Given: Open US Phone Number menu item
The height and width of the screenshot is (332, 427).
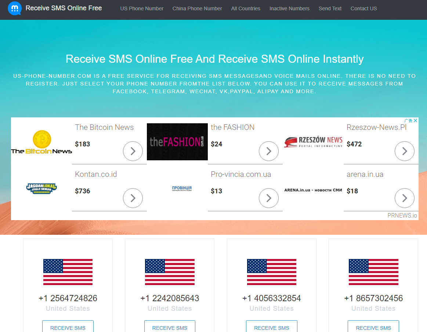Looking at the screenshot, I should [x=142, y=8].
